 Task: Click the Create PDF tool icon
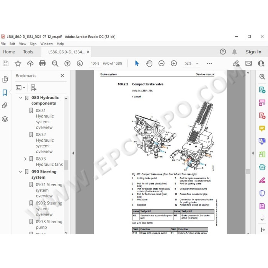click(x=262, y=116)
